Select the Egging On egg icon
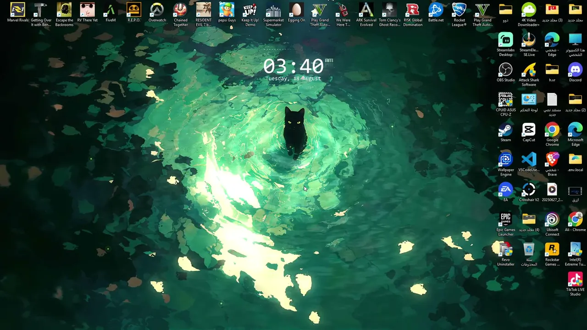The width and height of the screenshot is (587, 330). click(296, 13)
